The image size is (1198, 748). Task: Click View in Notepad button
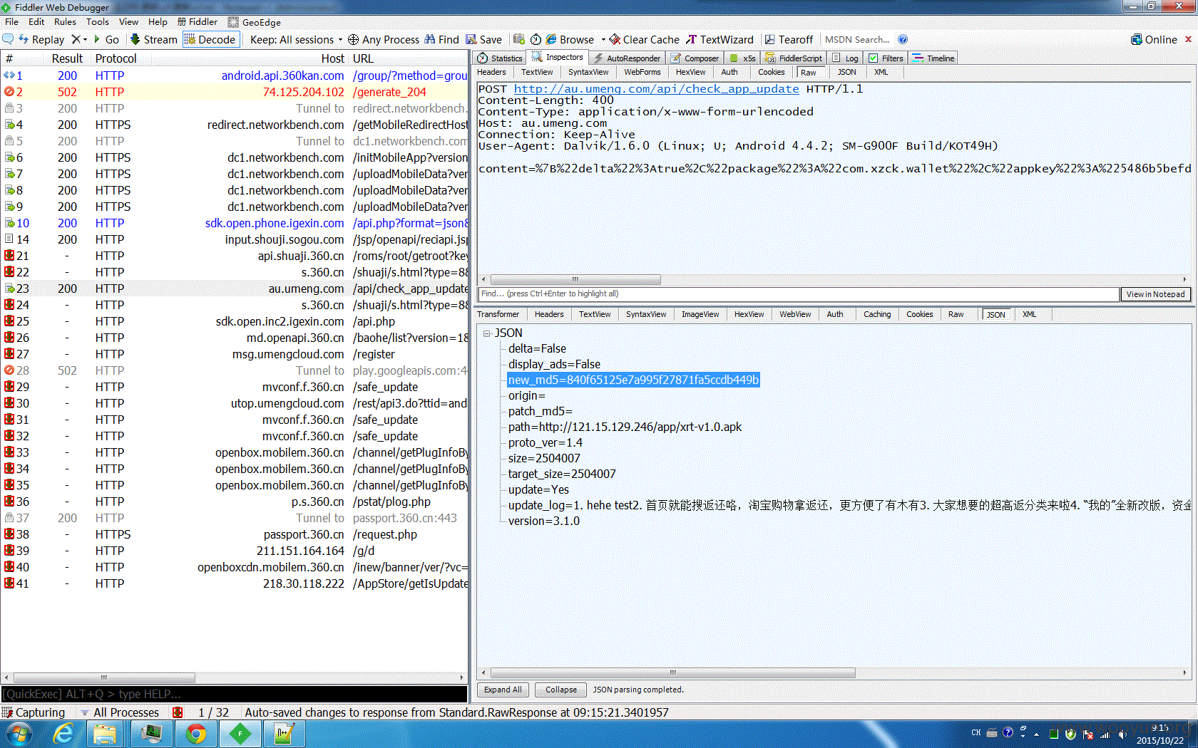click(1155, 294)
